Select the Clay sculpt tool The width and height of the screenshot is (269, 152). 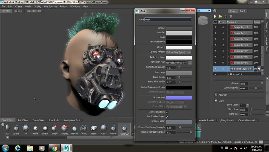[103, 130]
